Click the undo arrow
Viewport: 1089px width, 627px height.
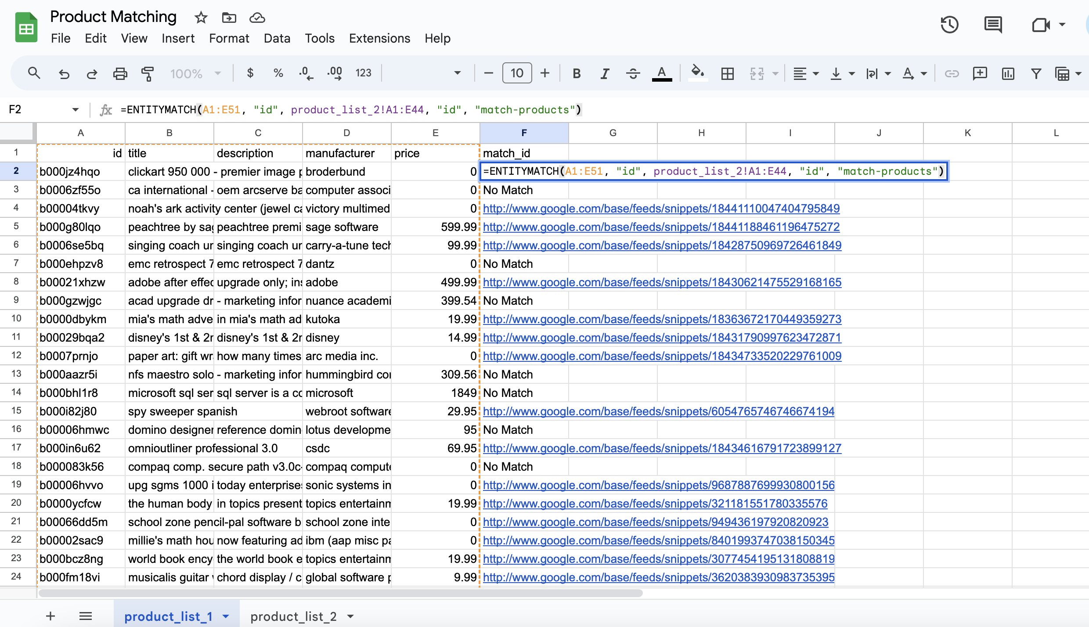64,73
